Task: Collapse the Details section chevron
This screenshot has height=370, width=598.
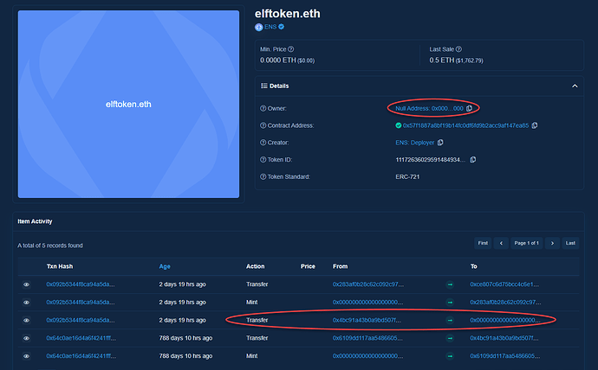Action: coord(575,86)
